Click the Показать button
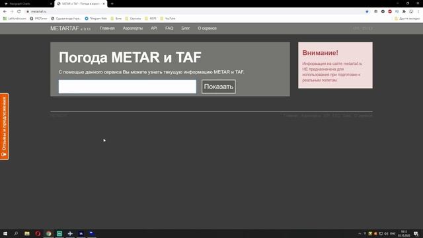Viewport: 423px width, 238px height. coord(219,87)
